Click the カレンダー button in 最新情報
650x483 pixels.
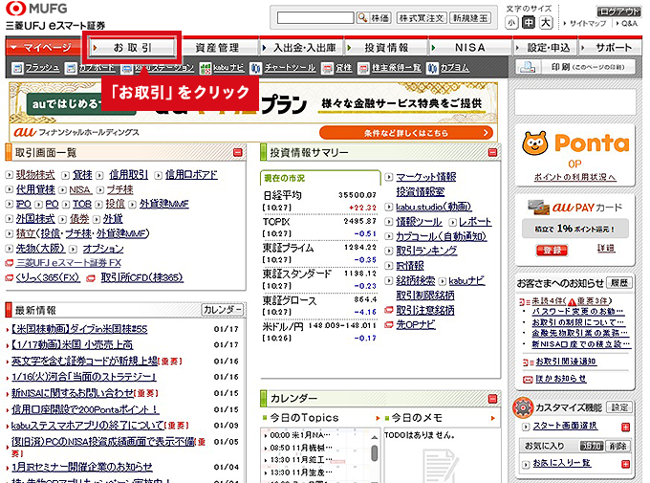222,310
